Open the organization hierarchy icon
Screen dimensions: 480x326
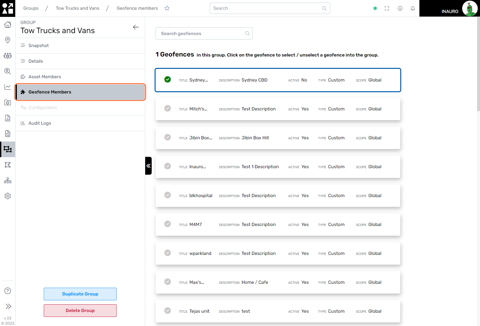[7, 180]
